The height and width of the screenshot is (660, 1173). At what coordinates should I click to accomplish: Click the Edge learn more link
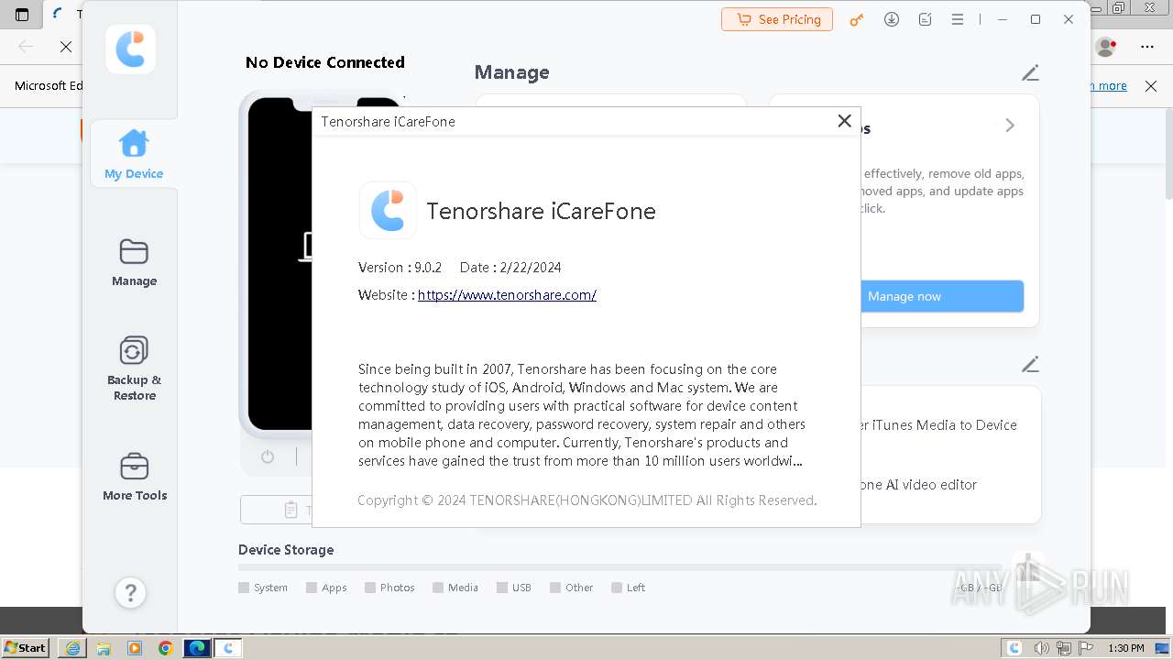[1109, 86]
